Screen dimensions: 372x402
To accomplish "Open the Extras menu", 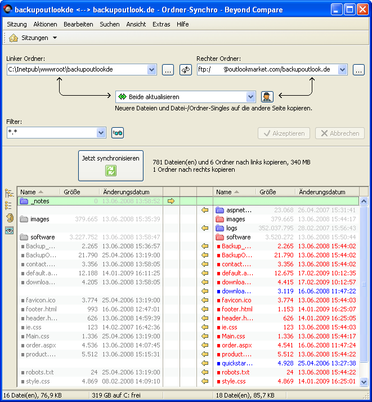I will (x=161, y=24).
